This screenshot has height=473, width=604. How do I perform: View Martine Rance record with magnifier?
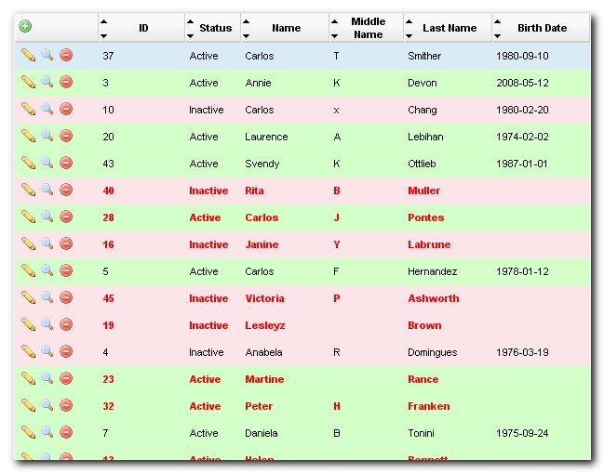[47, 378]
